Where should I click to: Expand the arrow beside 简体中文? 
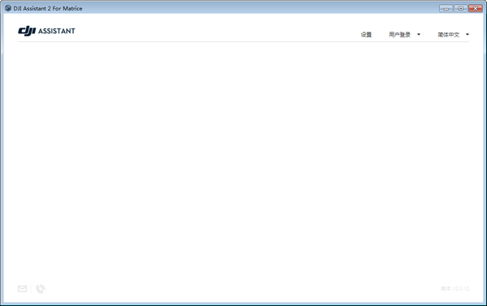468,34
